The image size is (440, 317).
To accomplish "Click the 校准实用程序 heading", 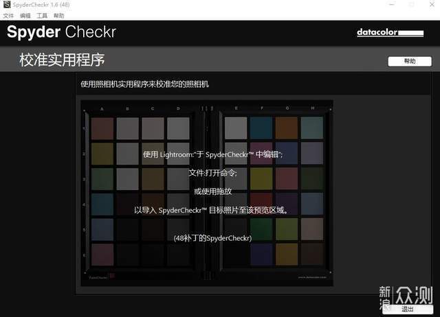I will pos(62,60).
